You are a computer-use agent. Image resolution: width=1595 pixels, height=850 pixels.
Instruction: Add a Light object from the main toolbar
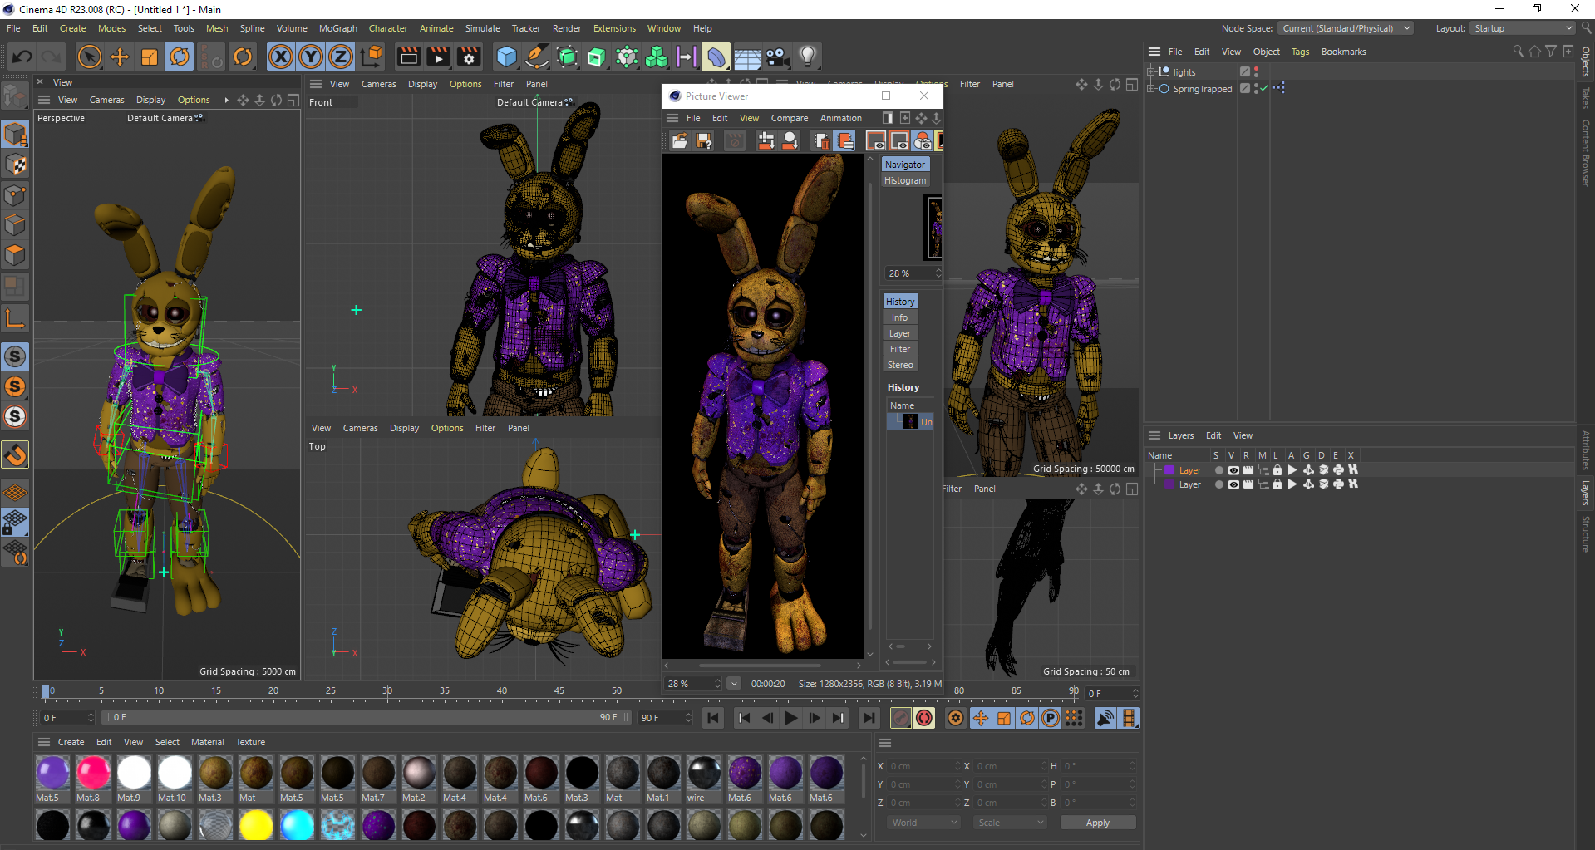pyautogui.click(x=807, y=57)
